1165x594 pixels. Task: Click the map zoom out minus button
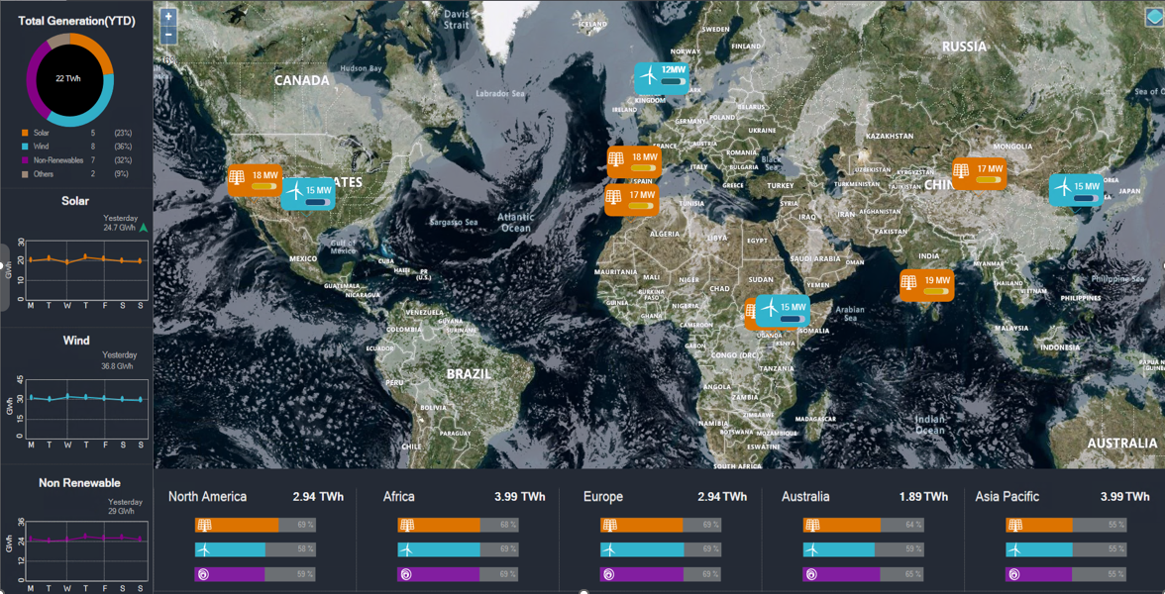[168, 35]
